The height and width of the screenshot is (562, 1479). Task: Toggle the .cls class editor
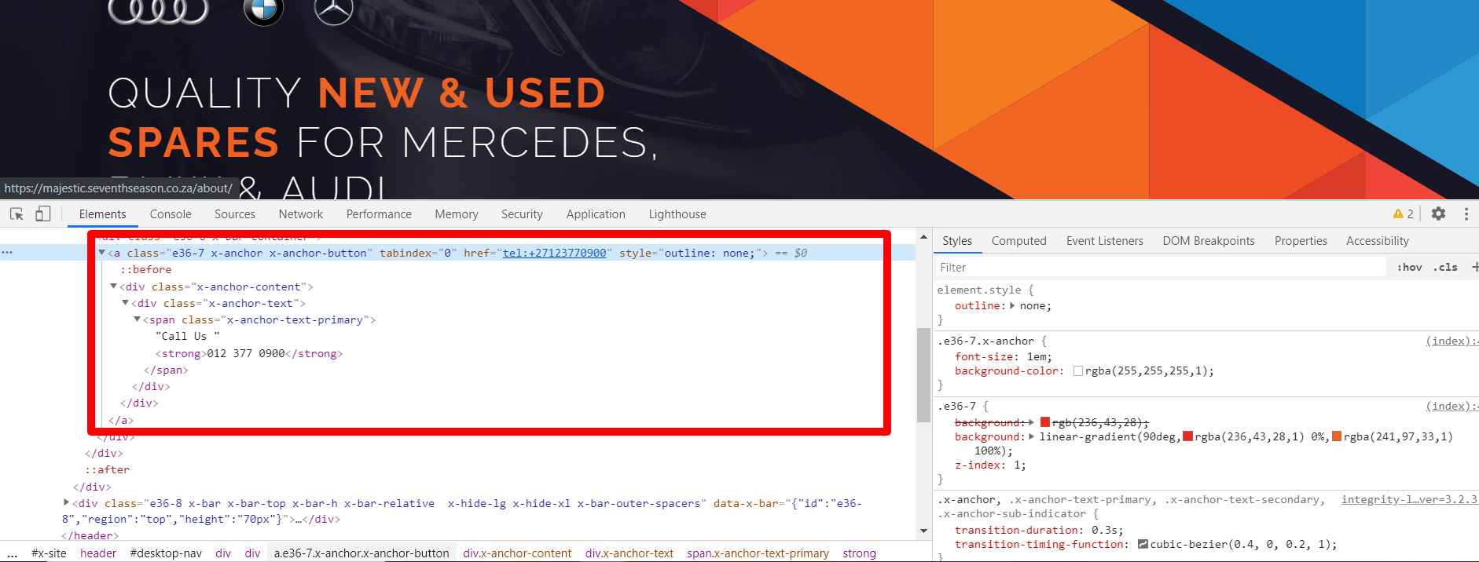(x=1445, y=267)
